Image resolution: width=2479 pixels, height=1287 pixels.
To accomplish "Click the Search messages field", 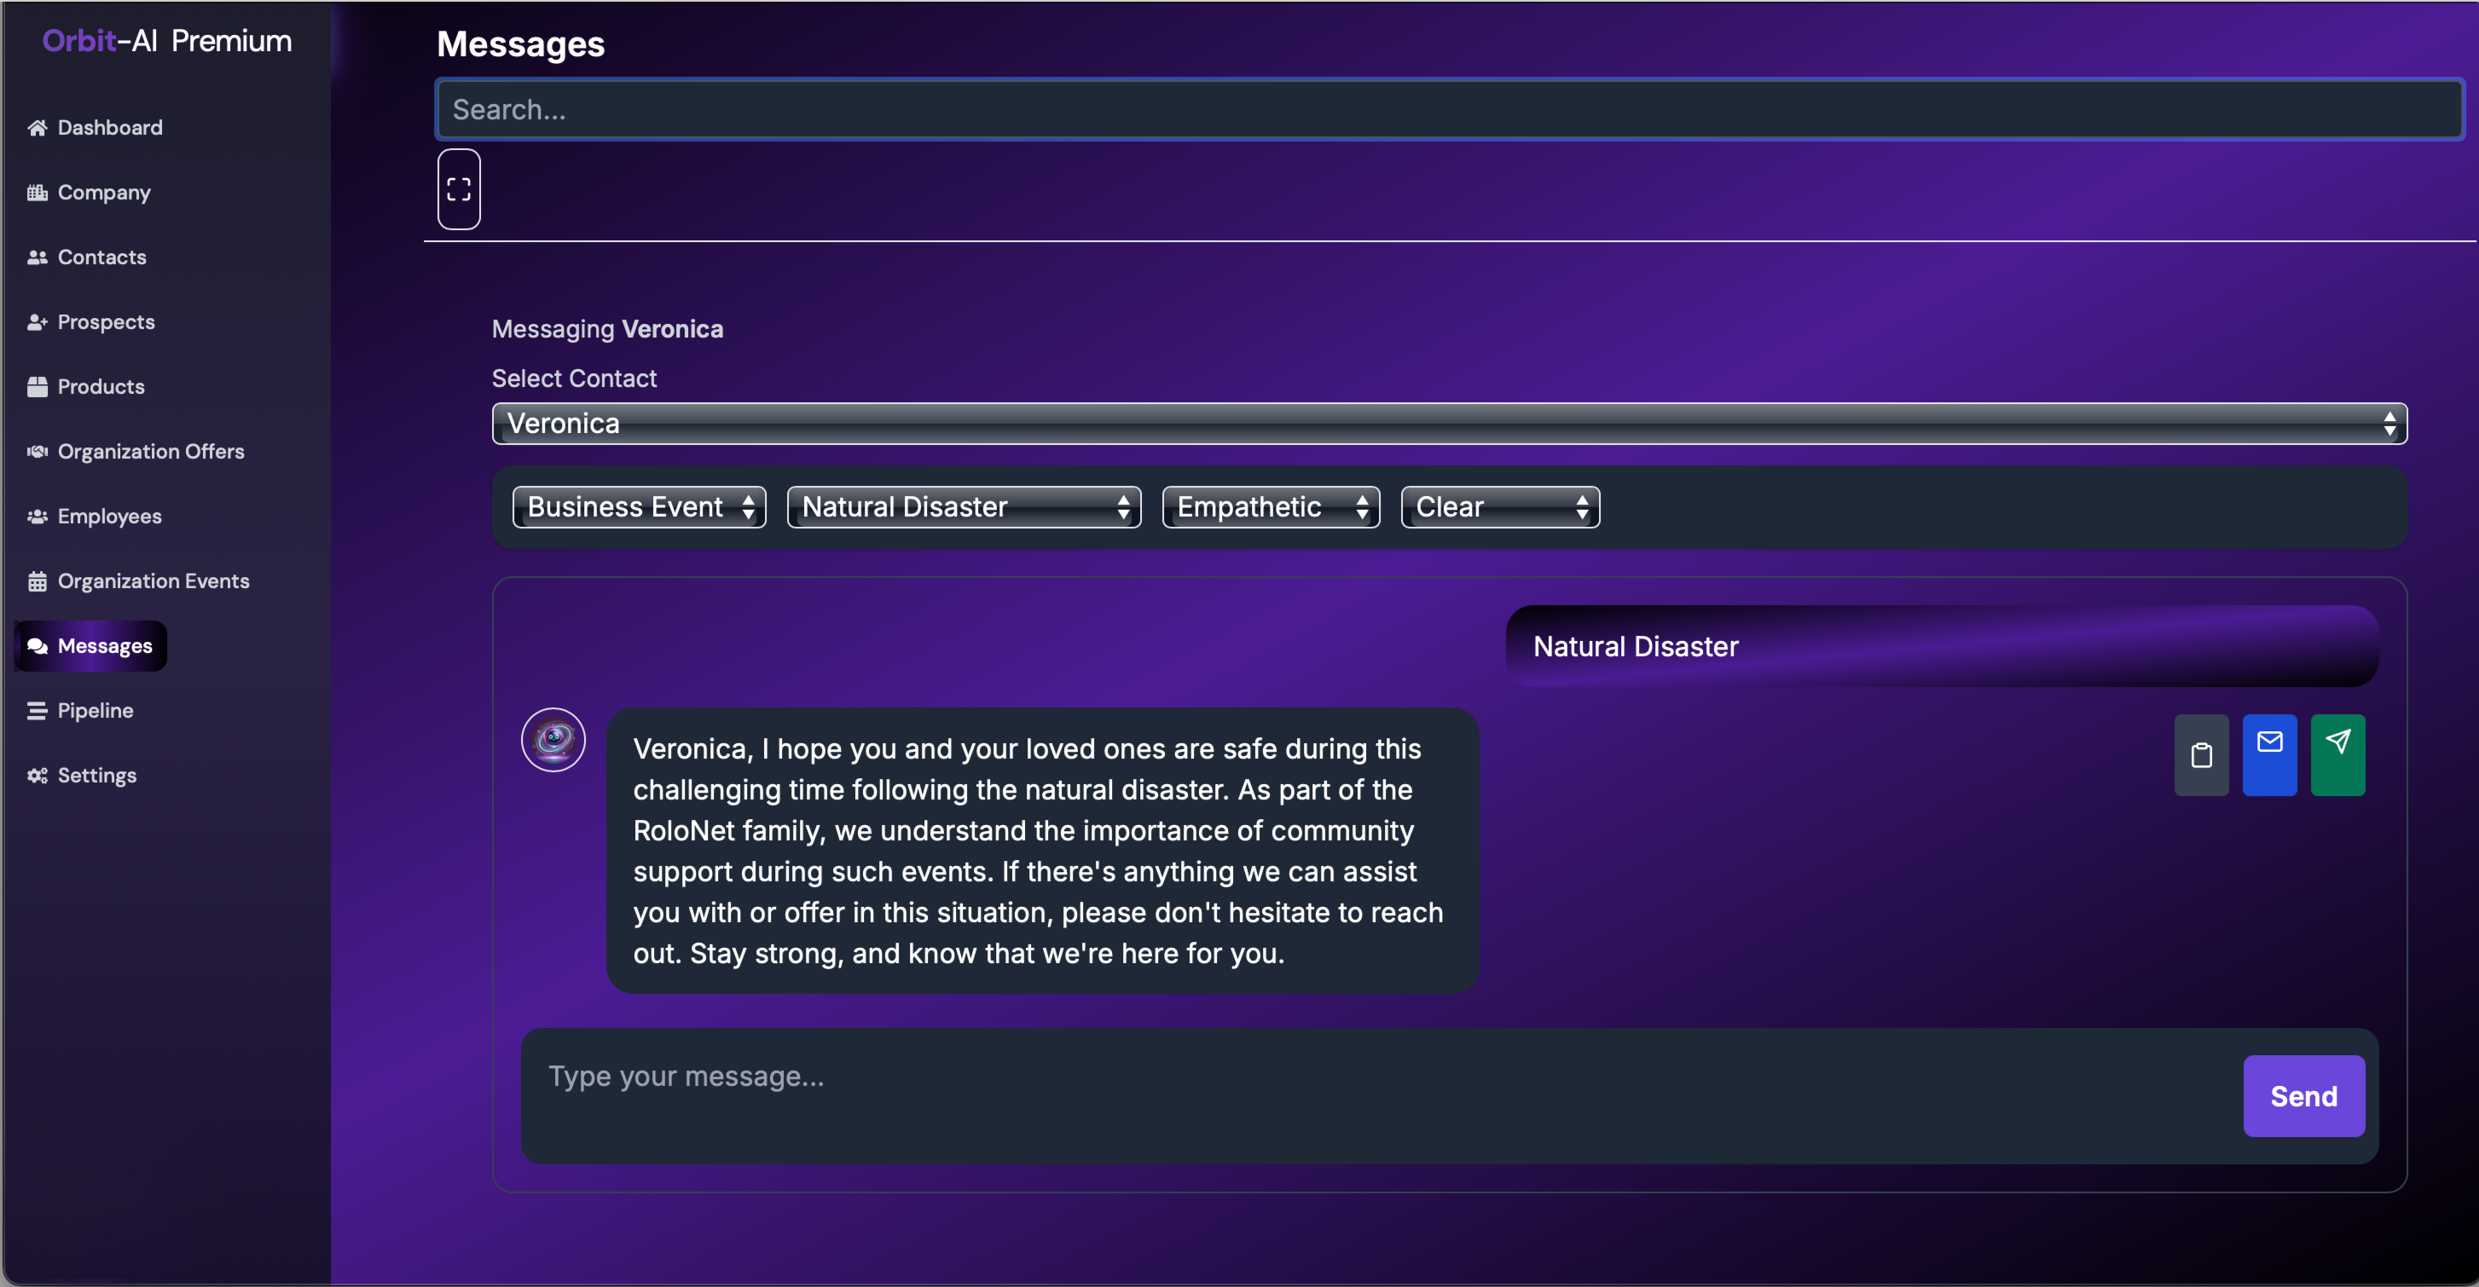I will tap(1450, 110).
